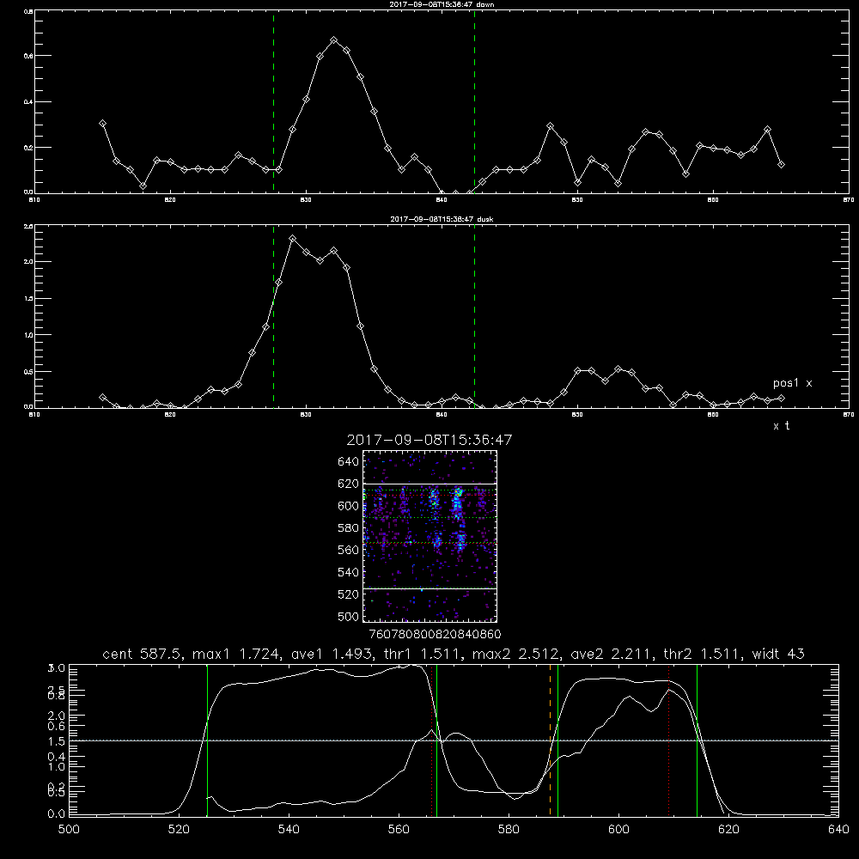Screen dimensions: 859x859
Task: Select the orange dashed centre line in bottom plot
Action: [550, 740]
